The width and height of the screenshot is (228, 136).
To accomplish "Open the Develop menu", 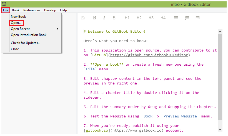I will pyautogui.click(x=50, y=10).
